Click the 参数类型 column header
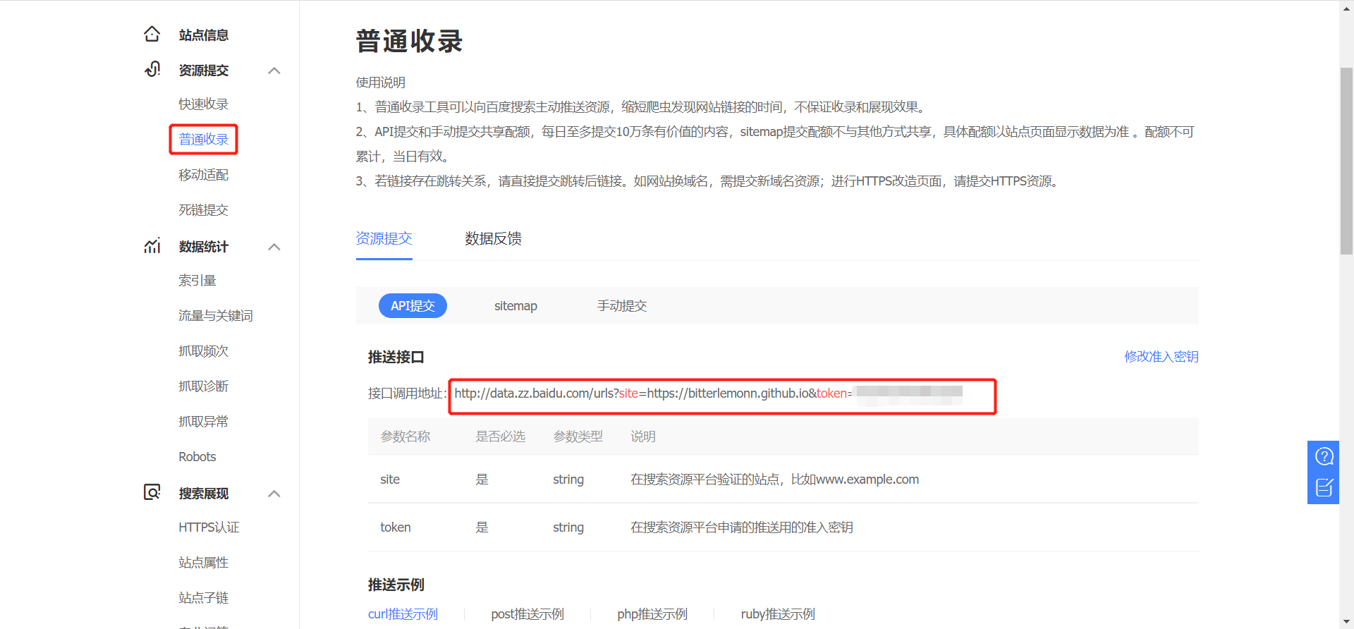The image size is (1354, 629). (578, 436)
